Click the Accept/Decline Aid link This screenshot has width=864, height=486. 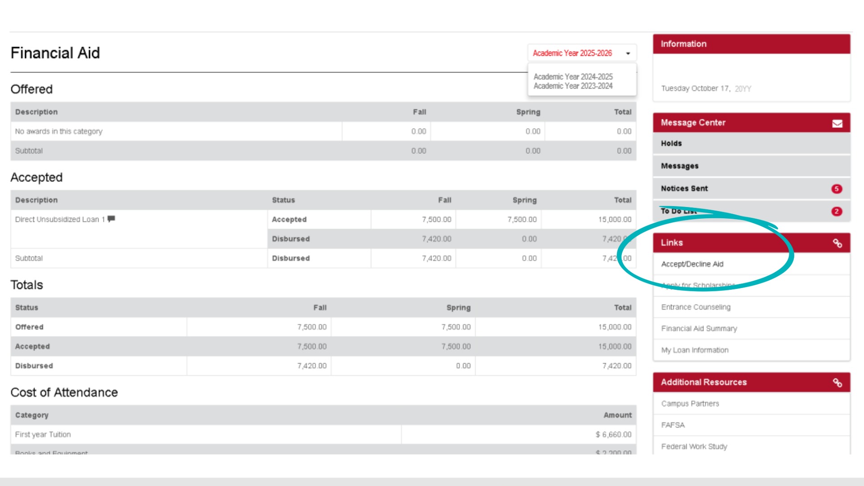pos(692,264)
